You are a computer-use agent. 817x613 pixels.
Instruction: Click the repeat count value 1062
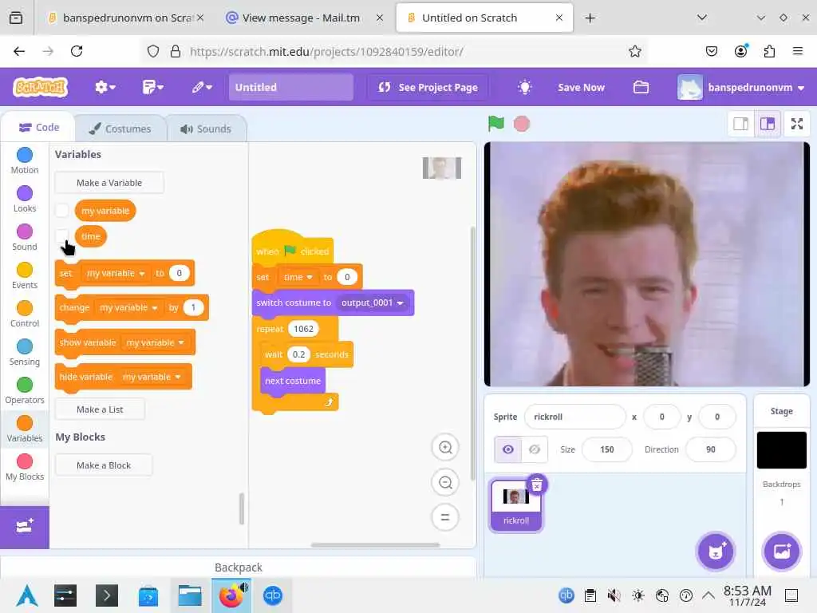click(303, 329)
